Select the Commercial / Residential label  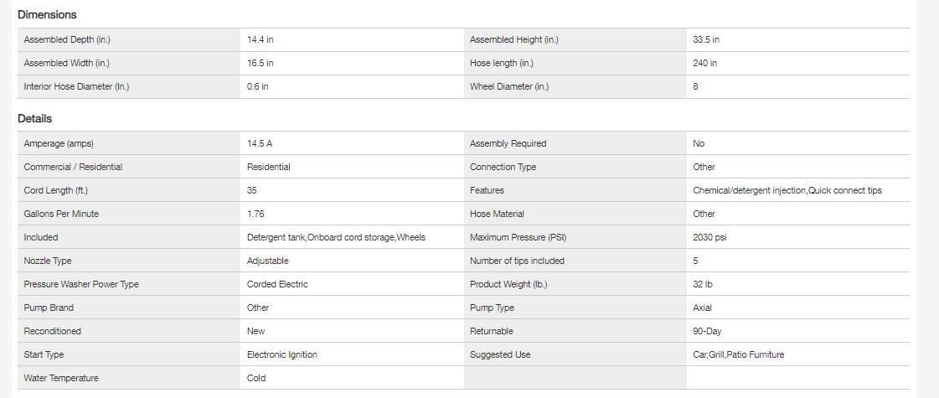coord(73,167)
